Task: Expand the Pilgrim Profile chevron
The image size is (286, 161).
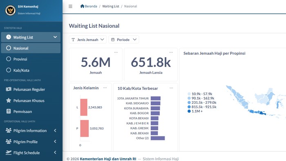Action: (x=55, y=141)
